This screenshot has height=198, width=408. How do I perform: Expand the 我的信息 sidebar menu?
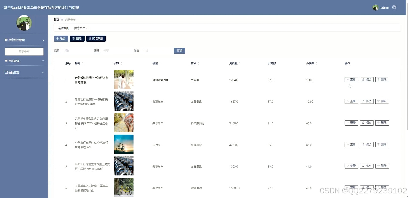click(x=24, y=72)
